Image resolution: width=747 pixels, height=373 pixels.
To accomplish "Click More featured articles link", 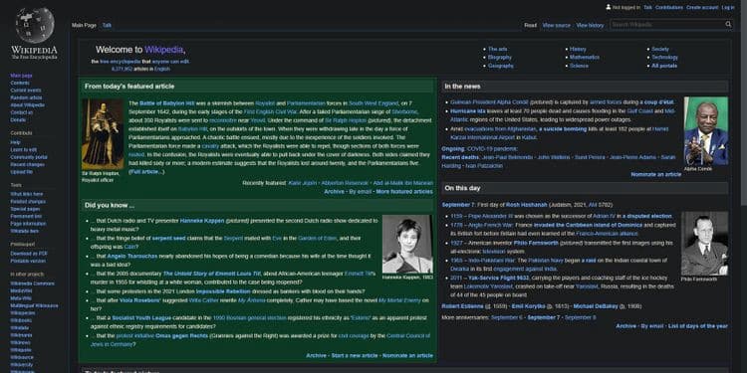I will [x=404, y=192].
